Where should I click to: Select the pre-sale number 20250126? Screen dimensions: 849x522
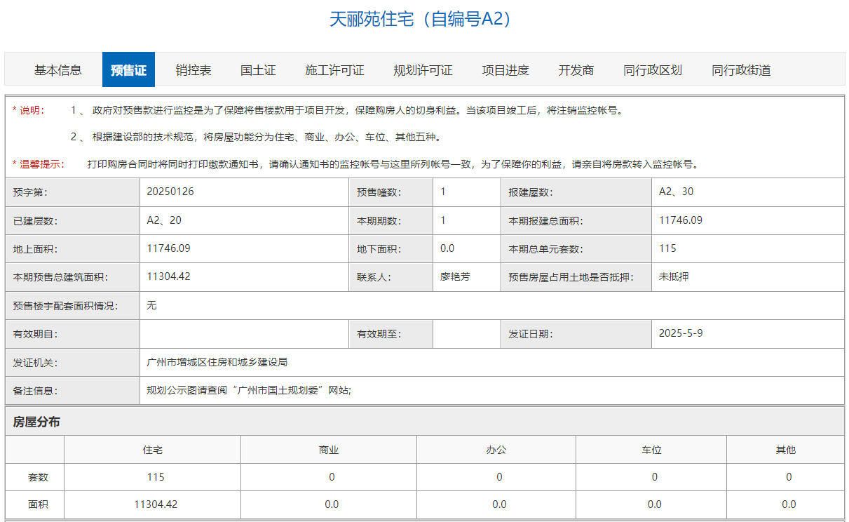tap(170, 192)
